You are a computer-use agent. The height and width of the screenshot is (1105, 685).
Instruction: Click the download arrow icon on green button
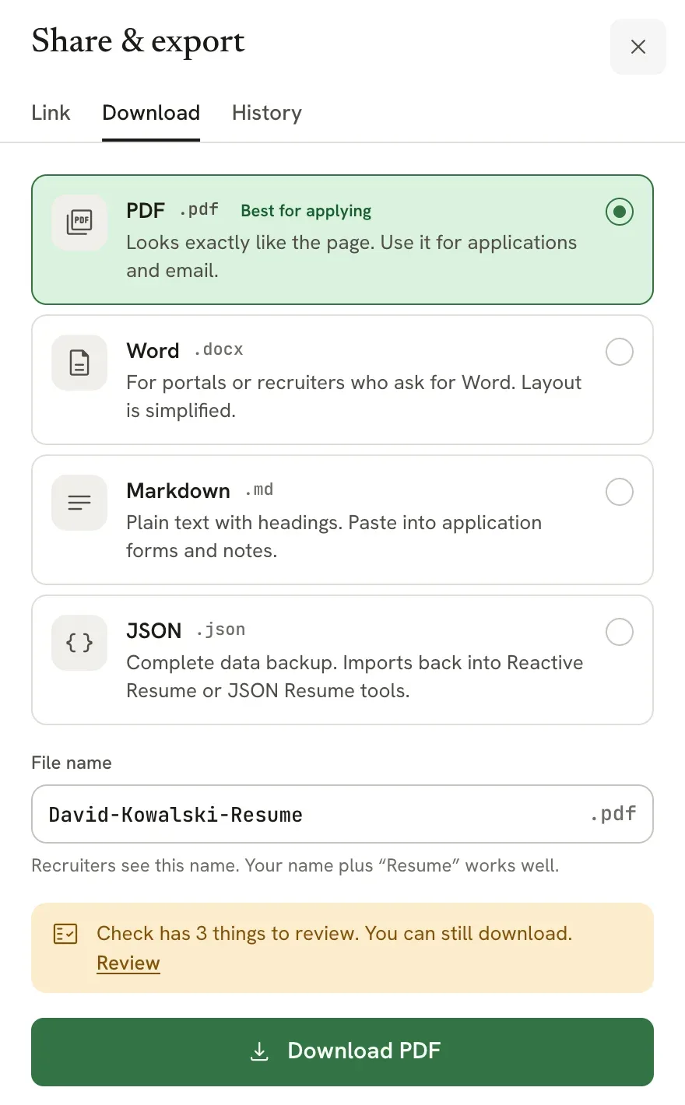(259, 1052)
